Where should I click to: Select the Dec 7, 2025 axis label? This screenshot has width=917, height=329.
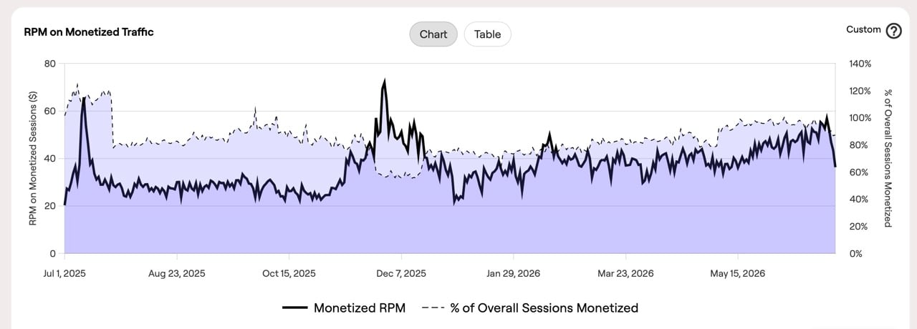pyautogui.click(x=401, y=274)
